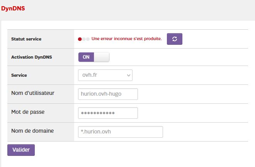The height and width of the screenshot is (167, 255).
Task: Click the red status indicator dot
Action: pos(80,39)
